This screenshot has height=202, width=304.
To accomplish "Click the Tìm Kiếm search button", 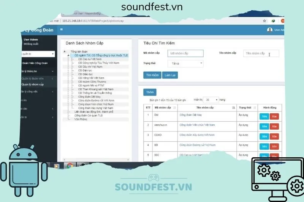I will (152, 75).
